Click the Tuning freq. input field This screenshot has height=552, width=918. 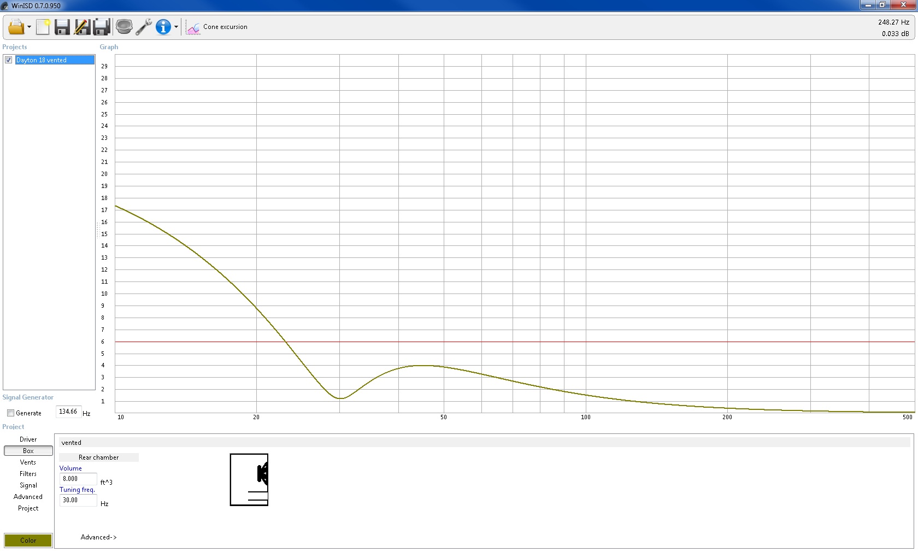tap(78, 500)
